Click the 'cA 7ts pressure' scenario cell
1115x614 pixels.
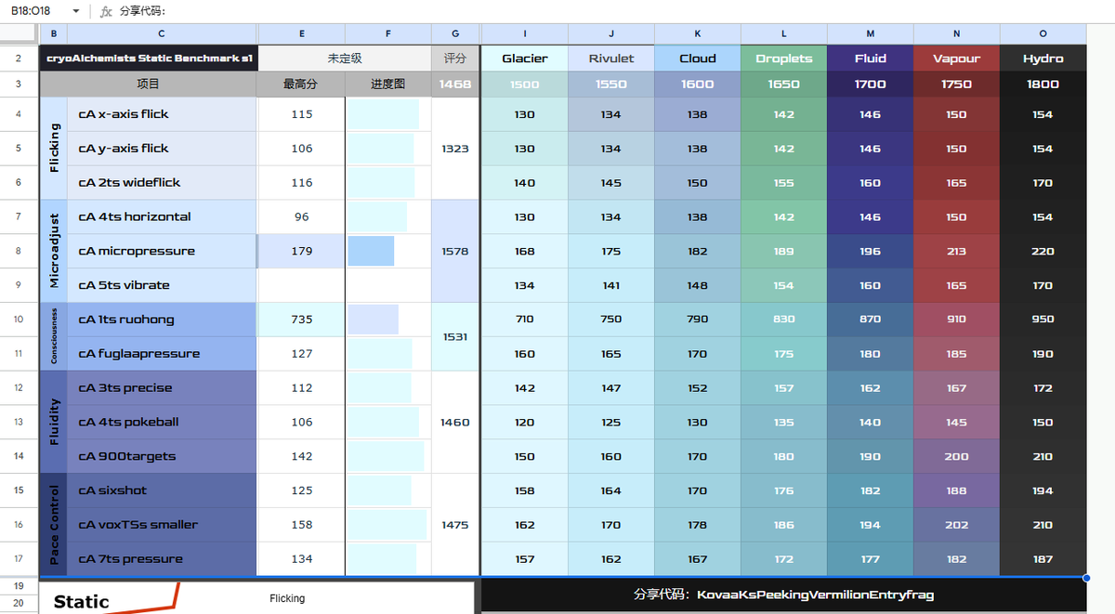(162, 558)
